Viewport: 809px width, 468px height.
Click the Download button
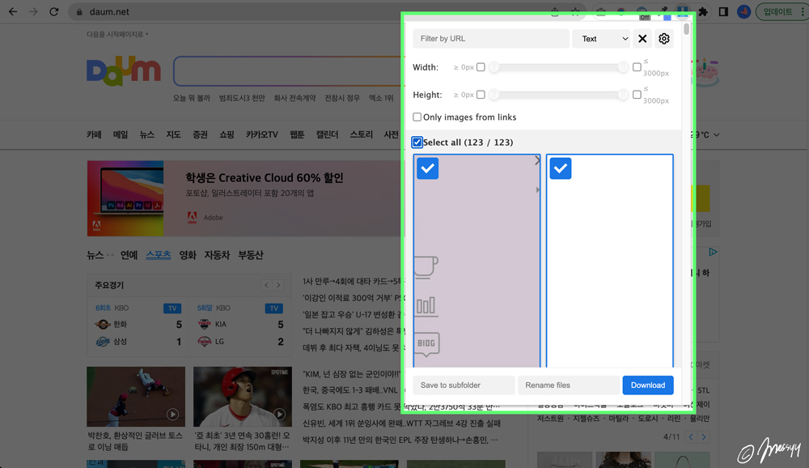647,385
